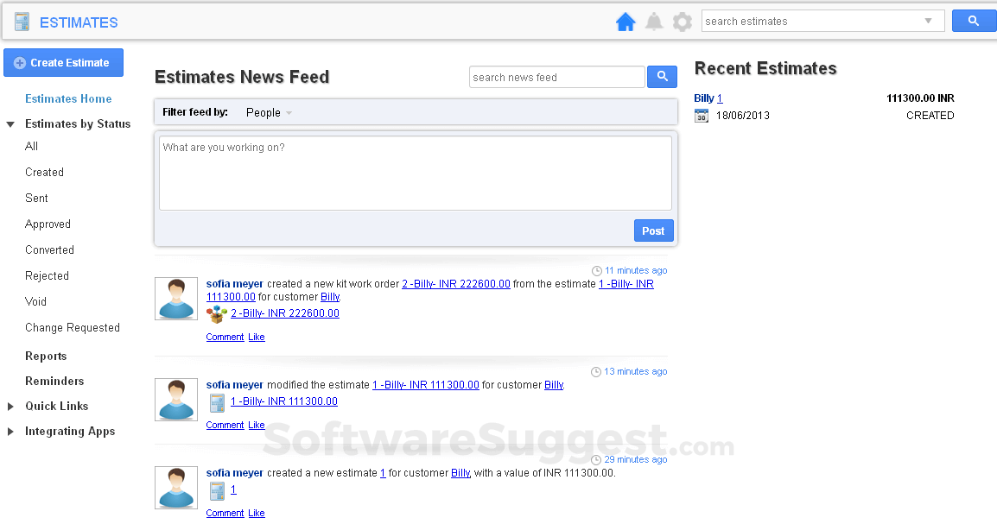Open Reports from the sidebar
Viewport: 997px width, 524px height.
tap(46, 356)
